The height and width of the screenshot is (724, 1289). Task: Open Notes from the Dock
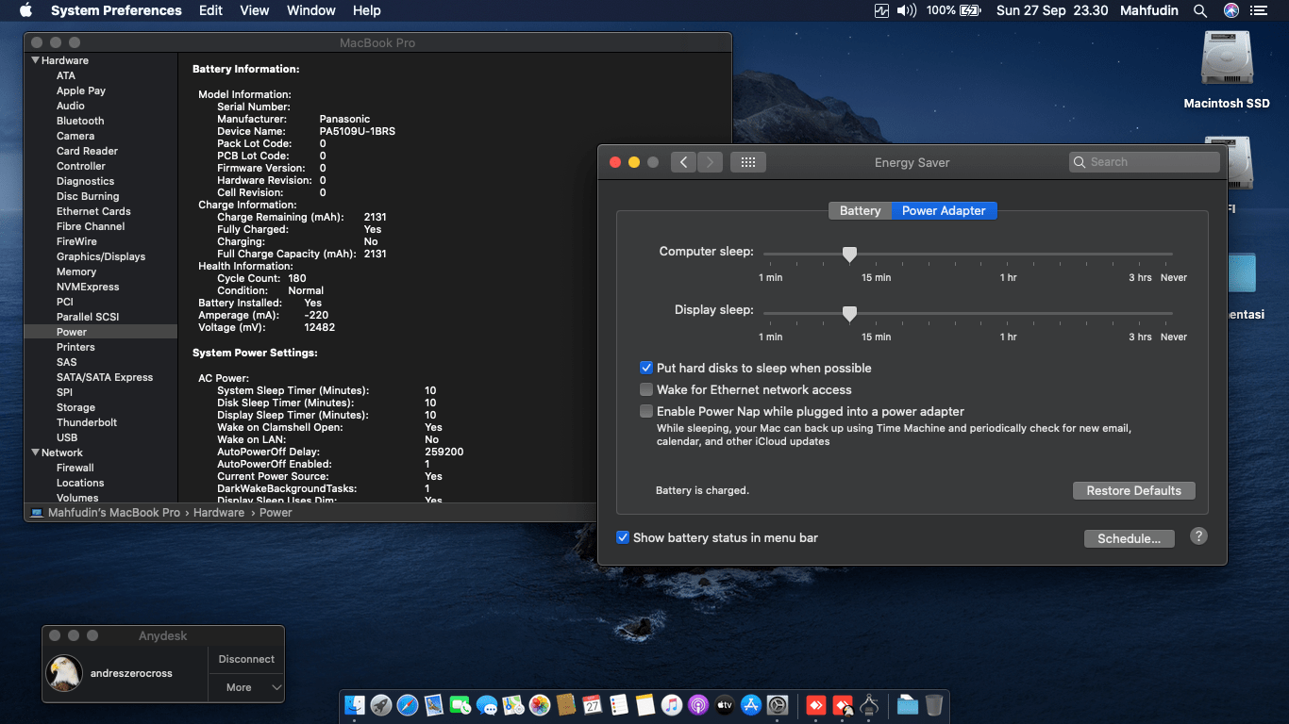[645, 705]
